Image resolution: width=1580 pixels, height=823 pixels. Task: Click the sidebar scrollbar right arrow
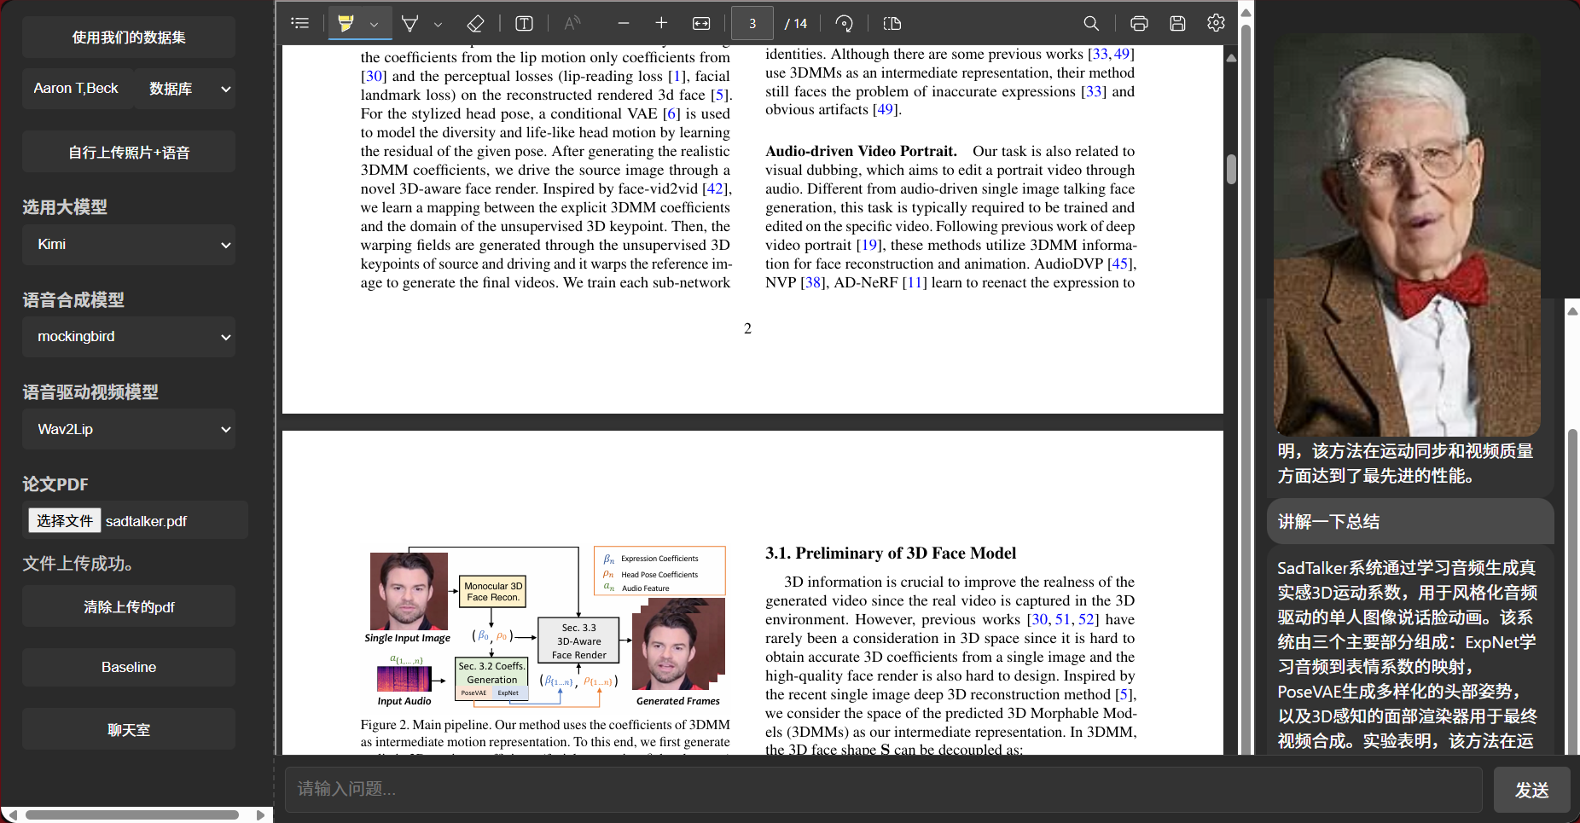coord(261,814)
